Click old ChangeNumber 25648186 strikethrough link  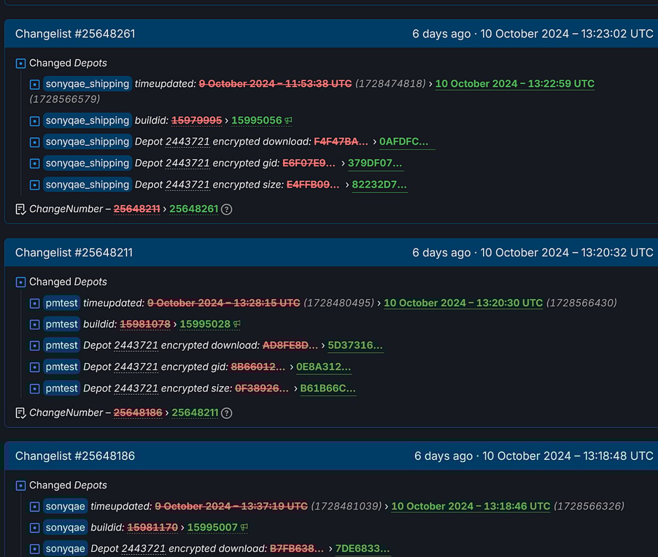[x=138, y=413]
